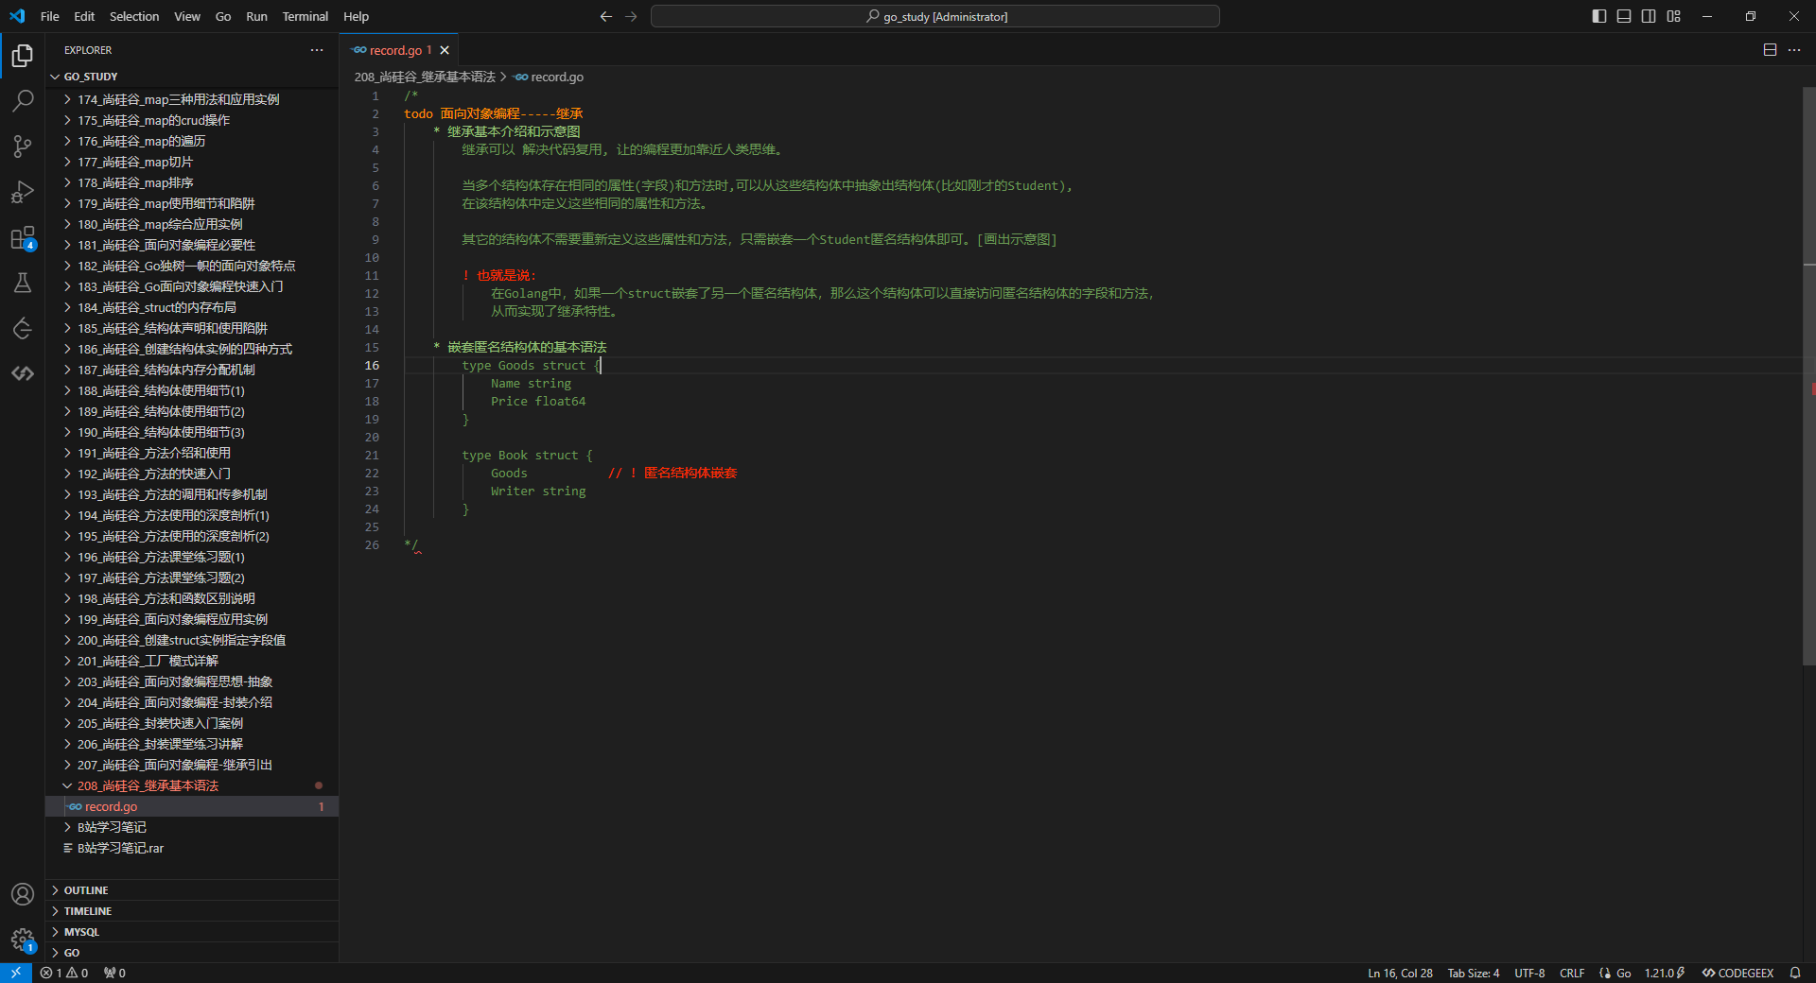Open the File menu

pyautogui.click(x=50, y=16)
